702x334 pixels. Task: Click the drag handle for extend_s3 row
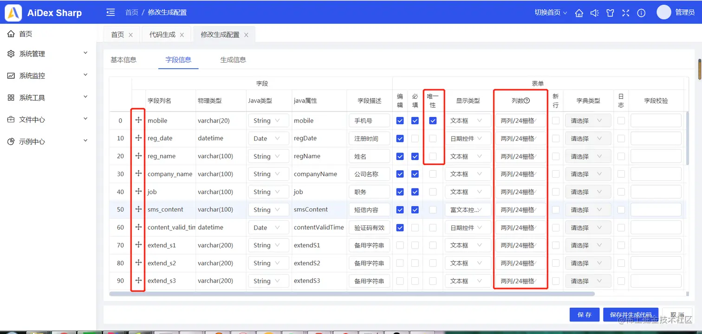click(138, 280)
